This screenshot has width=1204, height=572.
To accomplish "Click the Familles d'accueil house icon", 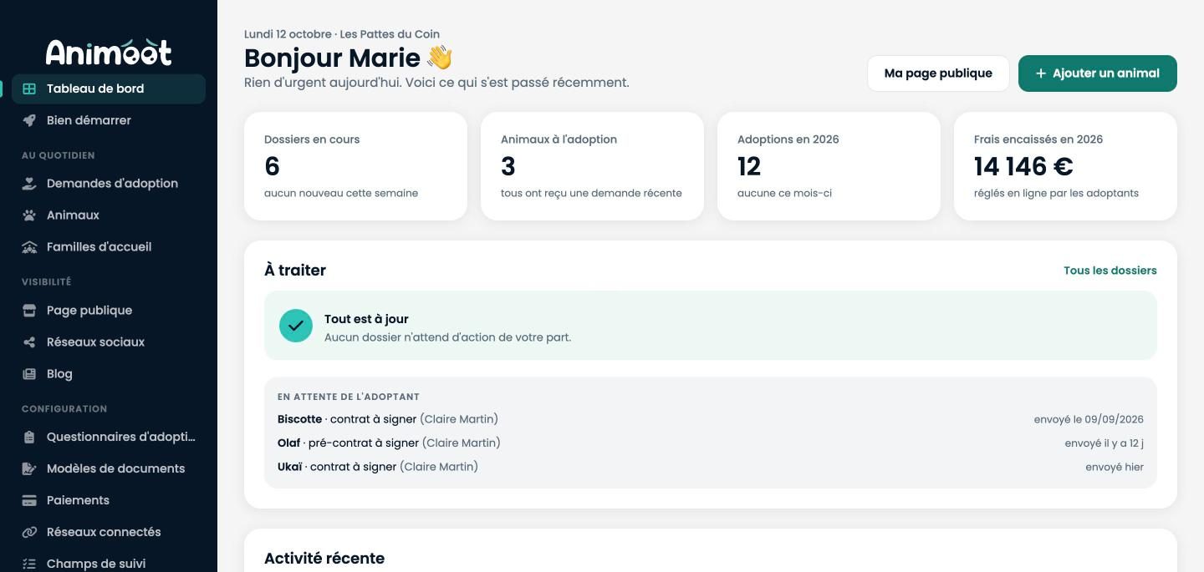I will [29, 247].
